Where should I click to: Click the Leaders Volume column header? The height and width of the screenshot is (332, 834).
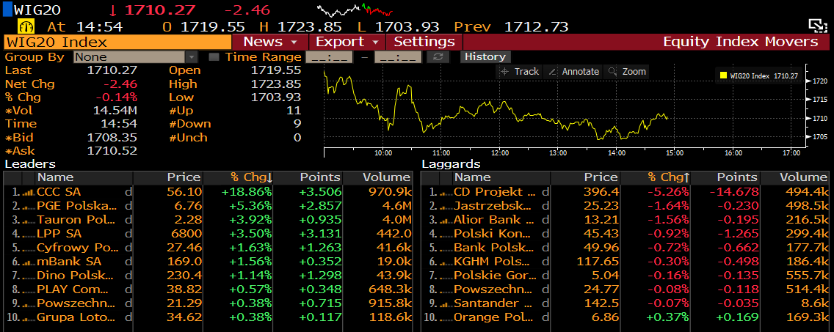(377, 177)
